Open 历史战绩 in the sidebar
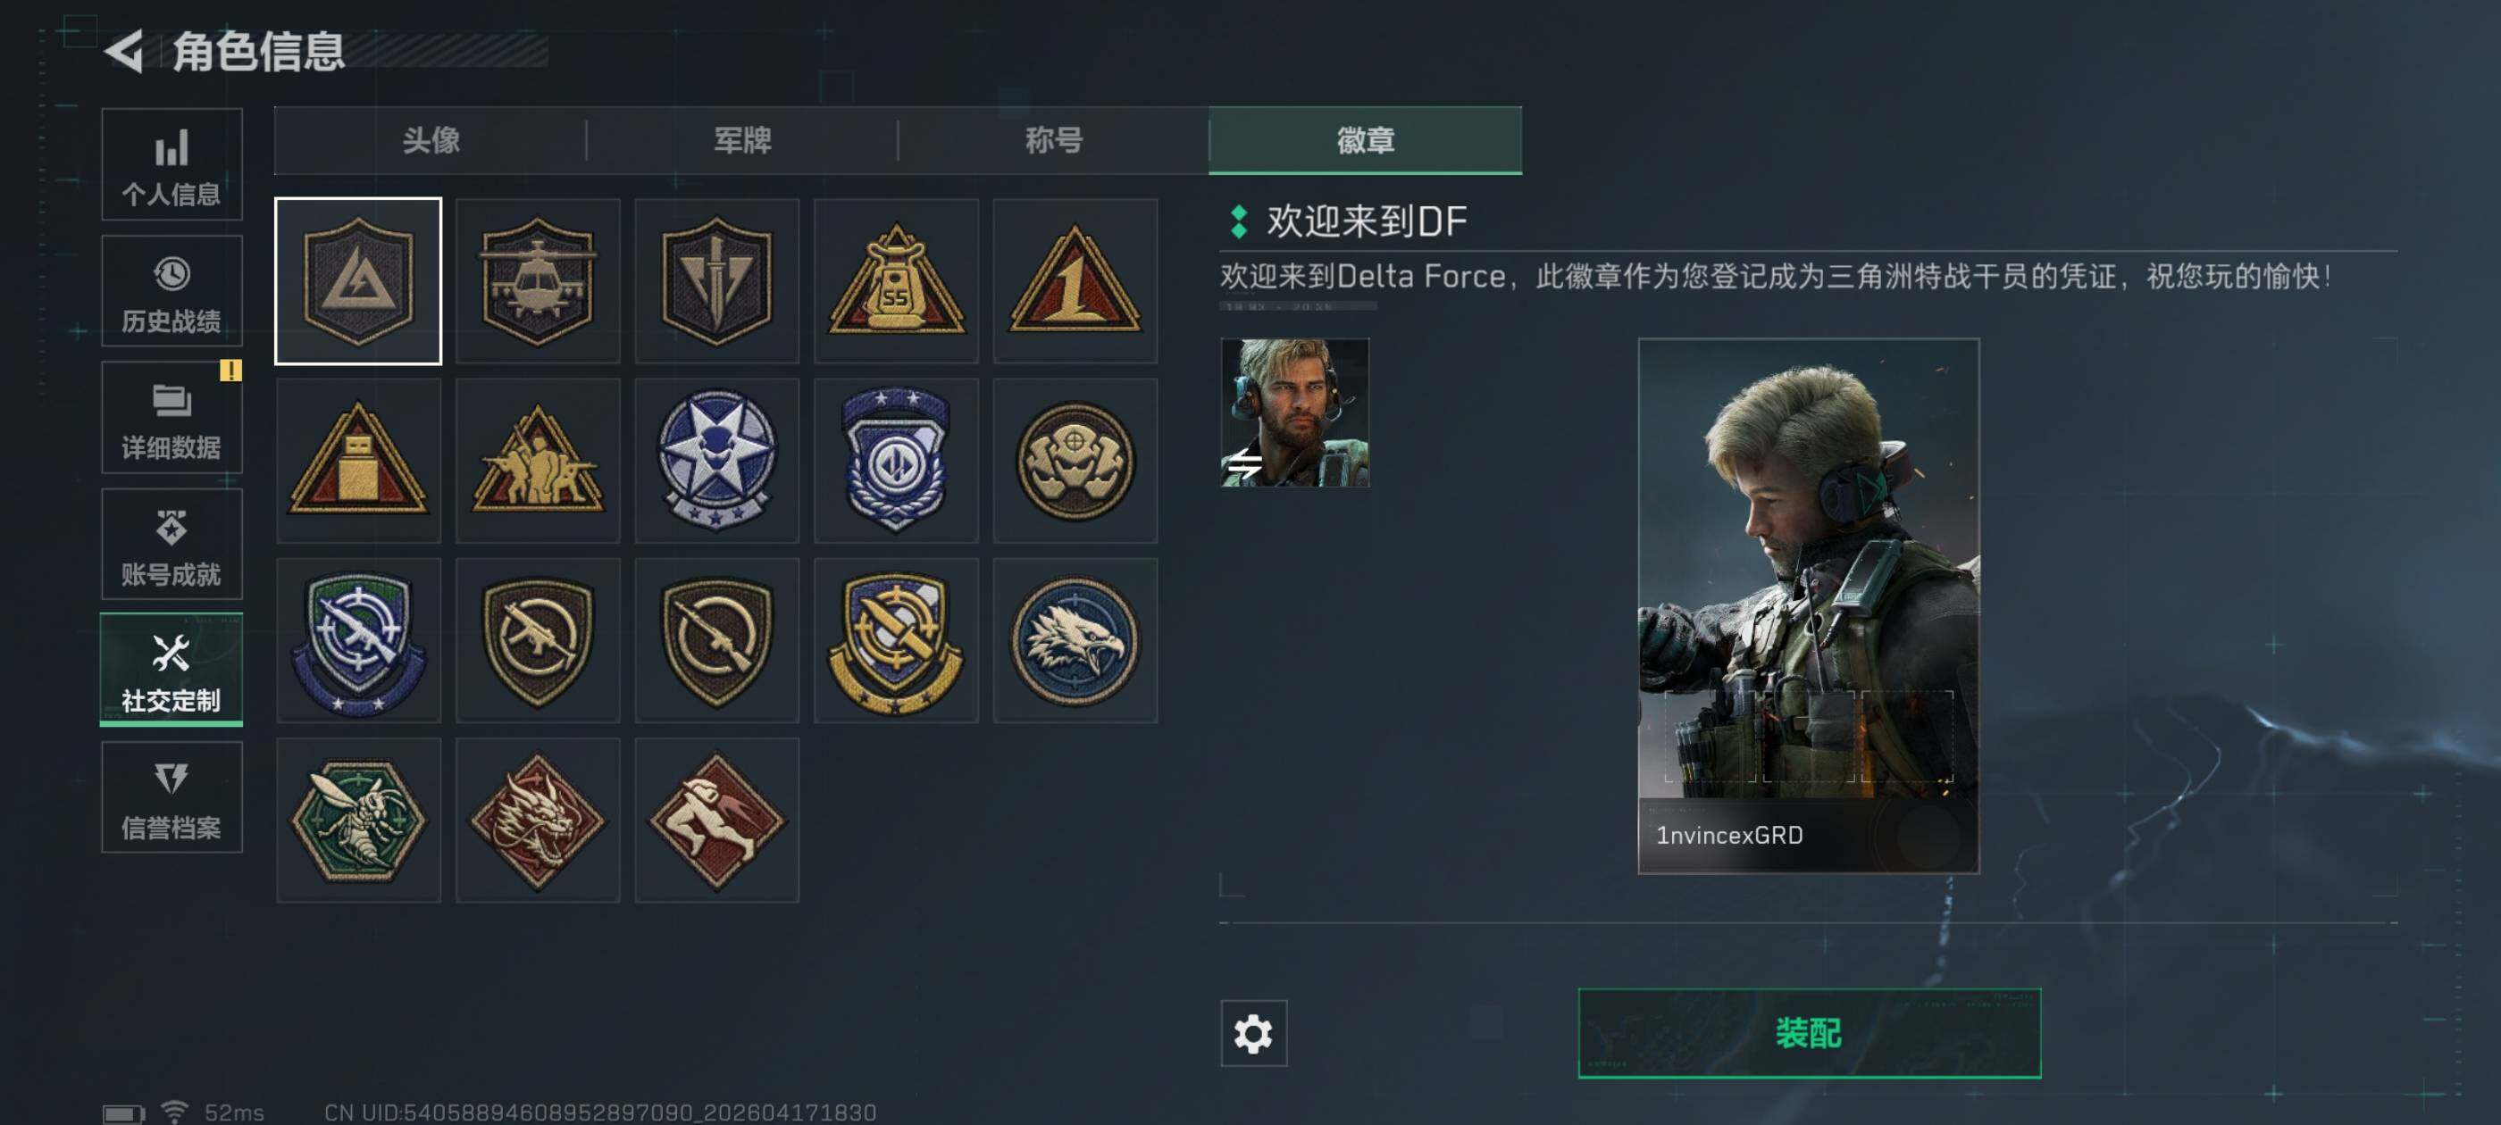This screenshot has height=1125, width=2501. (x=171, y=291)
